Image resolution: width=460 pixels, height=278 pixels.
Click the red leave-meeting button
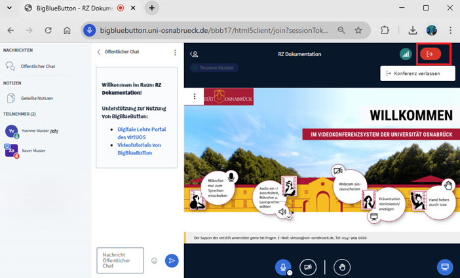pyautogui.click(x=431, y=54)
